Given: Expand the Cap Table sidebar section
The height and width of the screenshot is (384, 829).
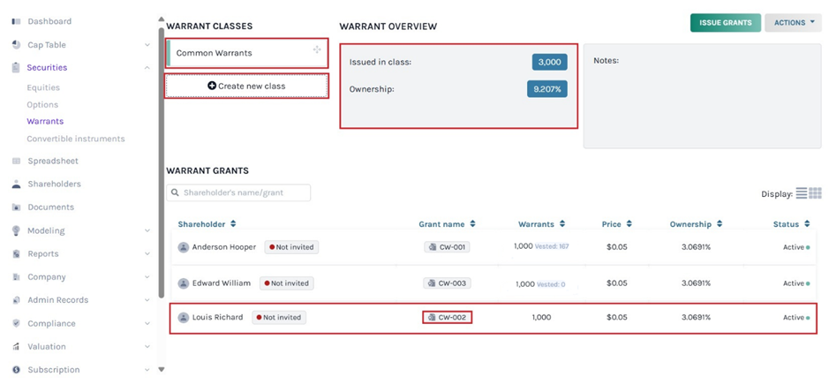Looking at the screenshot, I should [147, 45].
